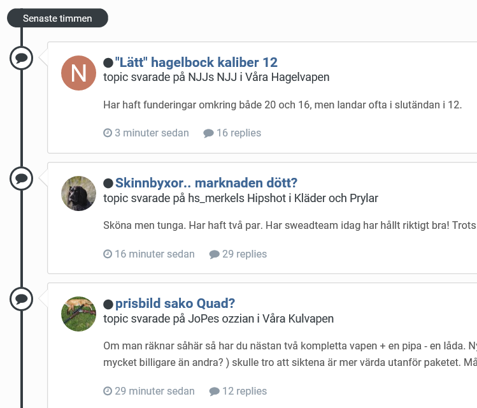The width and height of the screenshot is (477, 408).
Task: Open Skinnbyxor.. marknaden dött? topic
Action: point(206,183)
